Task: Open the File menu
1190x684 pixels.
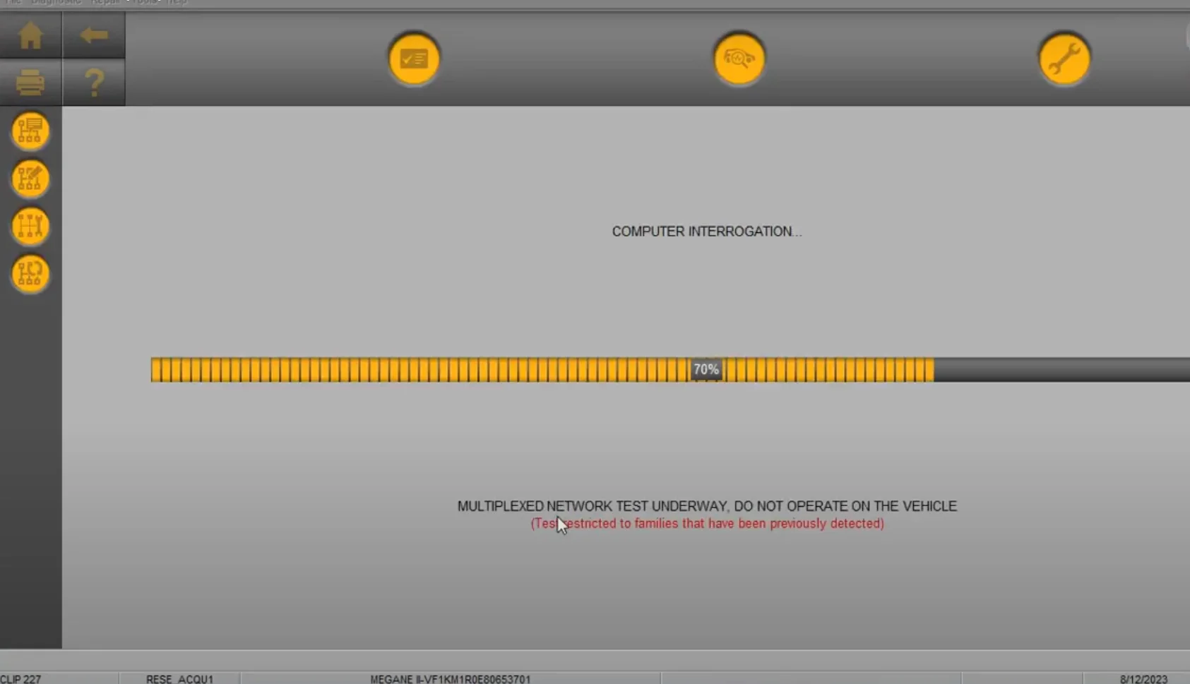Action: [13, 2]
